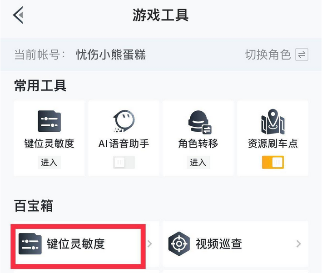Tap the 视频巡查 crosshair icon

[x=179, y=244]
